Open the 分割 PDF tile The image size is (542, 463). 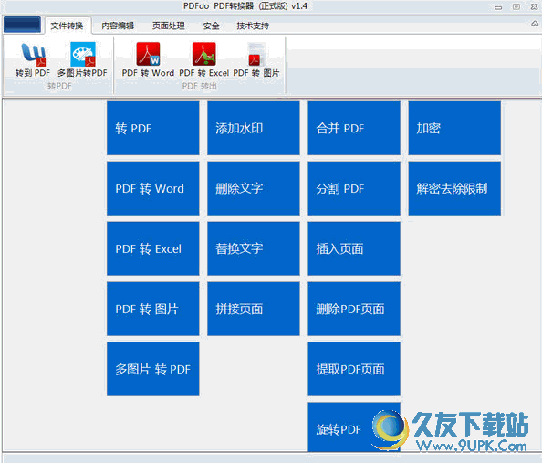click(x=354, y=188)
